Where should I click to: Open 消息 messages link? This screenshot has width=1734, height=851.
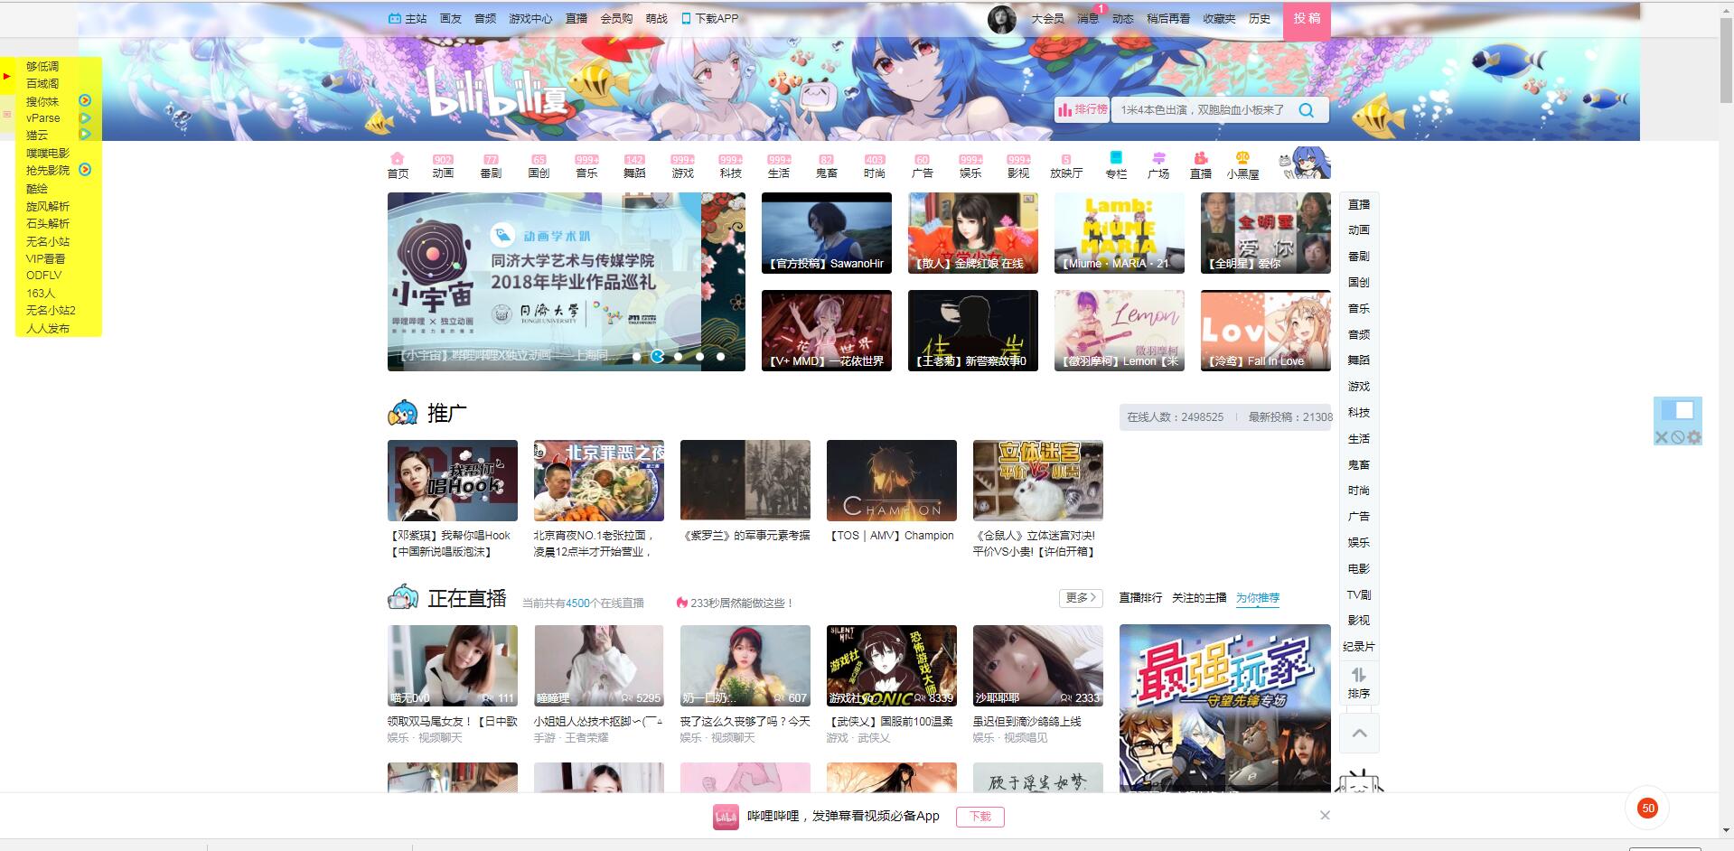pyautogui.click(x=1088, y=19)
